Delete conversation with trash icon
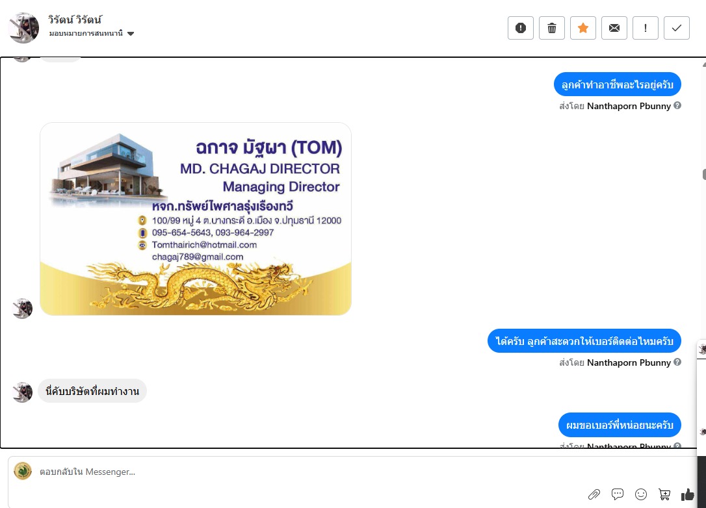This screenshot has height=508, width=706. (x=551, y=28)
